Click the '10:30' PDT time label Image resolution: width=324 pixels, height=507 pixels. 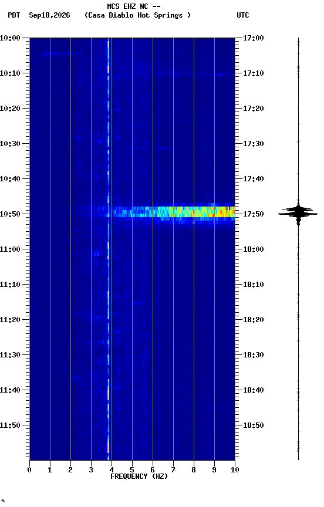coord(10,144)
